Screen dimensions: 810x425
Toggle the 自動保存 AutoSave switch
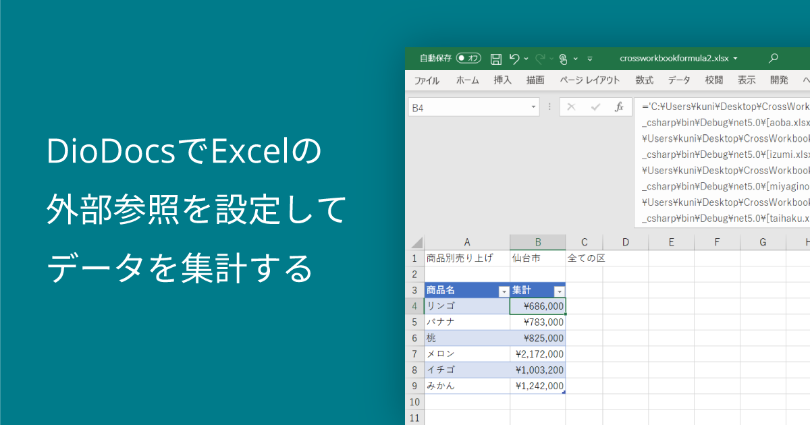tap(468, 57)
